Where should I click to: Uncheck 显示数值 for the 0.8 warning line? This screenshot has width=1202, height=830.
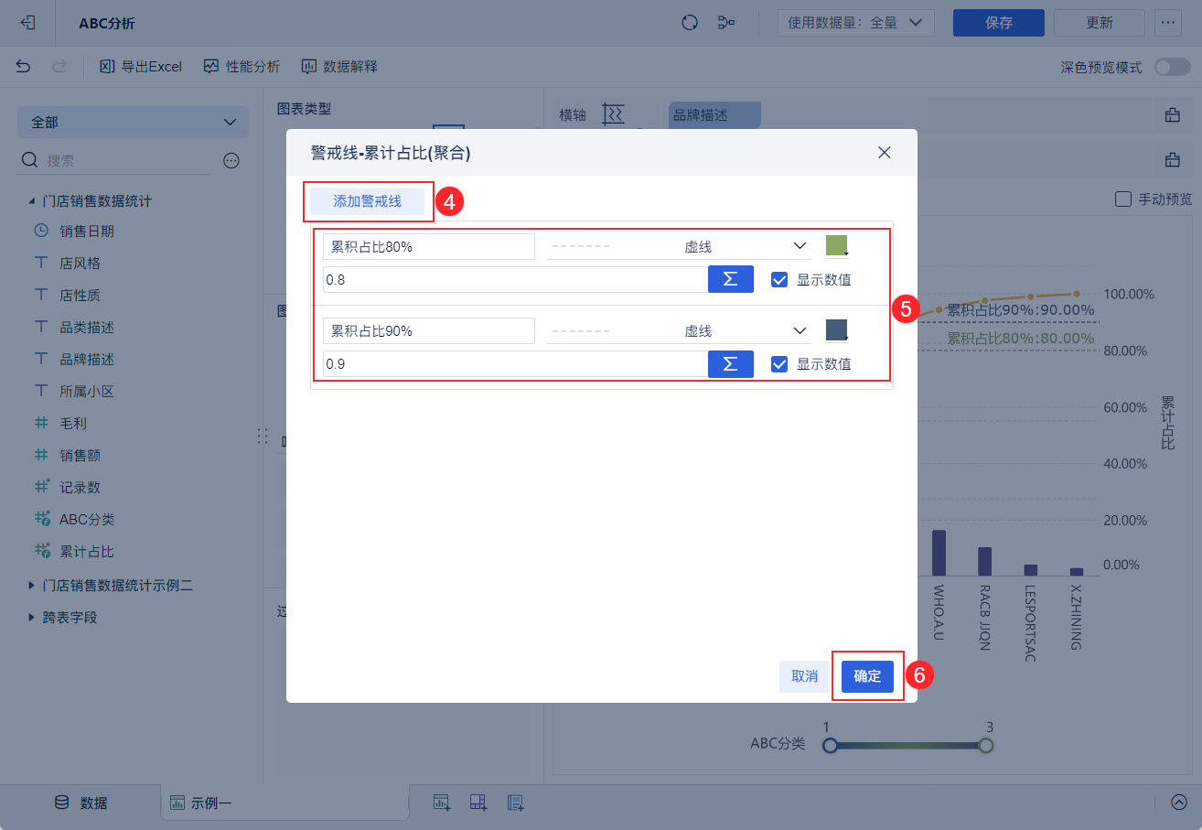779,280
